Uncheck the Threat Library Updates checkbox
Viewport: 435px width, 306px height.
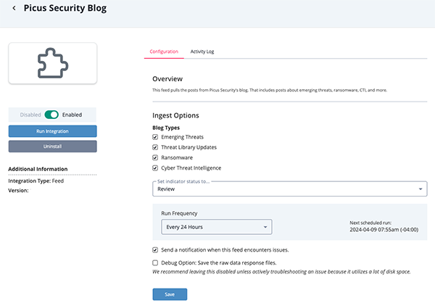pos(155,147)
